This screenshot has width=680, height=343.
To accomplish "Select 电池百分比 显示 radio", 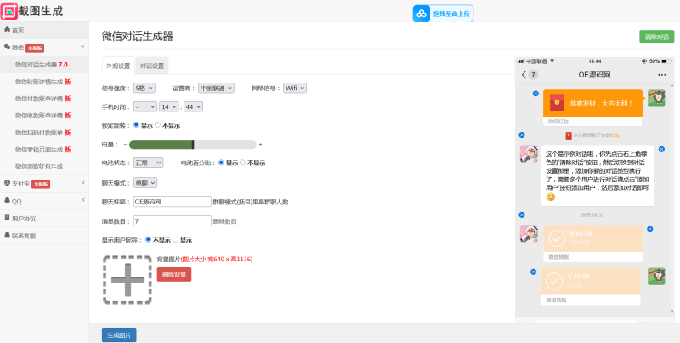I will tap(221, 163).
